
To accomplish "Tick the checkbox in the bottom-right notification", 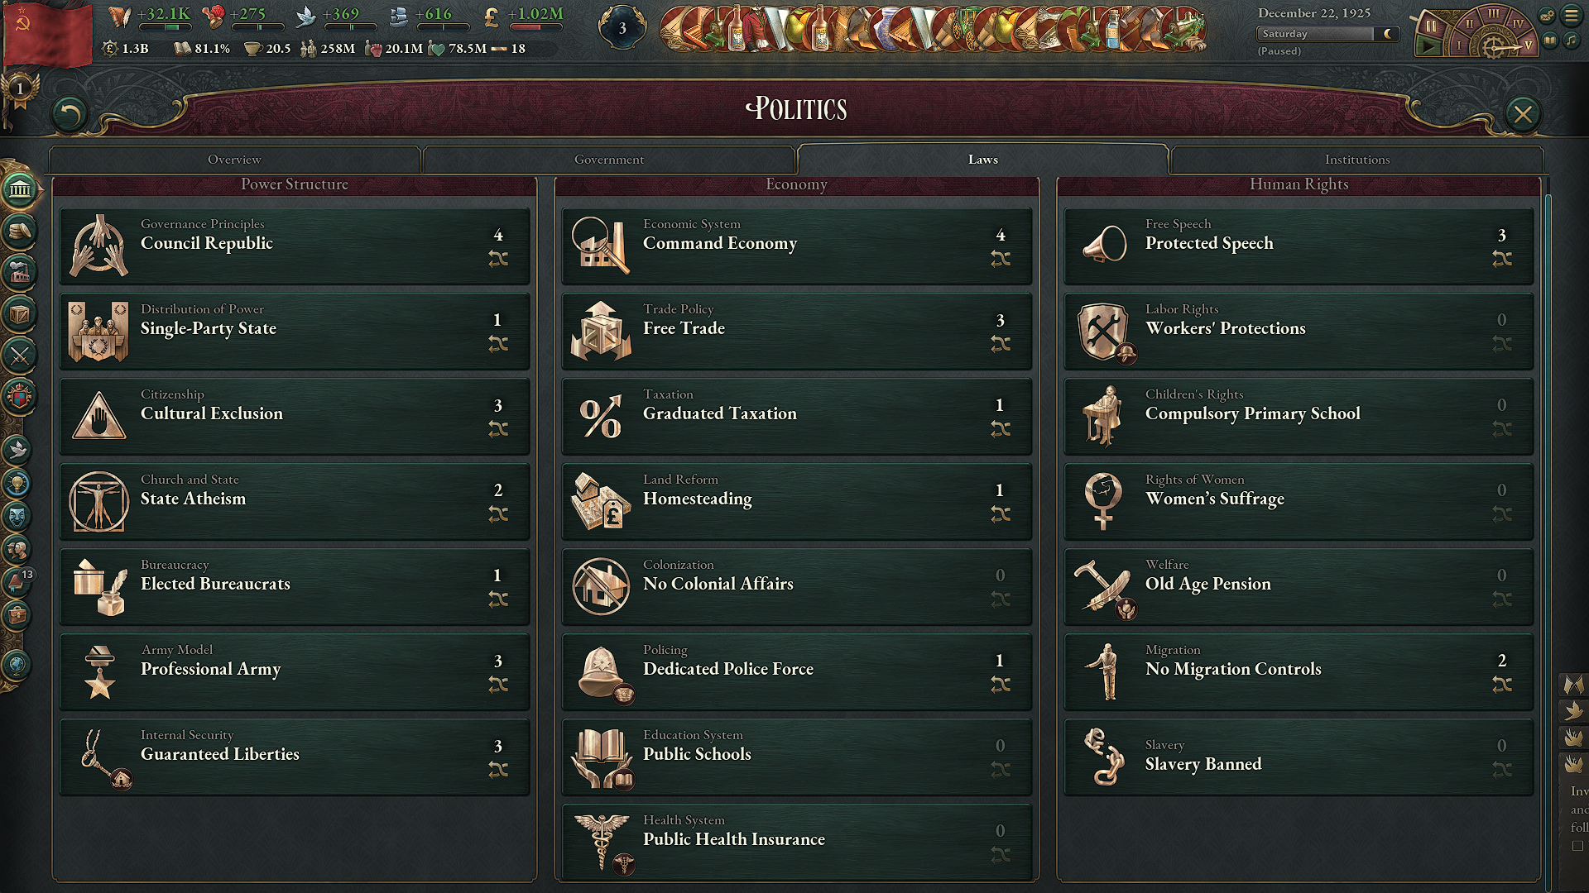I will pos(1577,846).
